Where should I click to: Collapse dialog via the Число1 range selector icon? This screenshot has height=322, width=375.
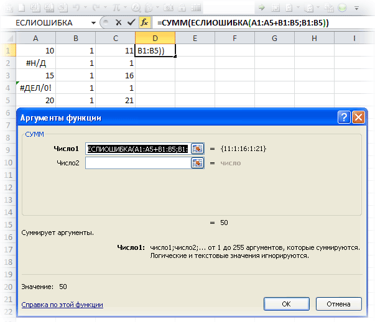point(198,149)
